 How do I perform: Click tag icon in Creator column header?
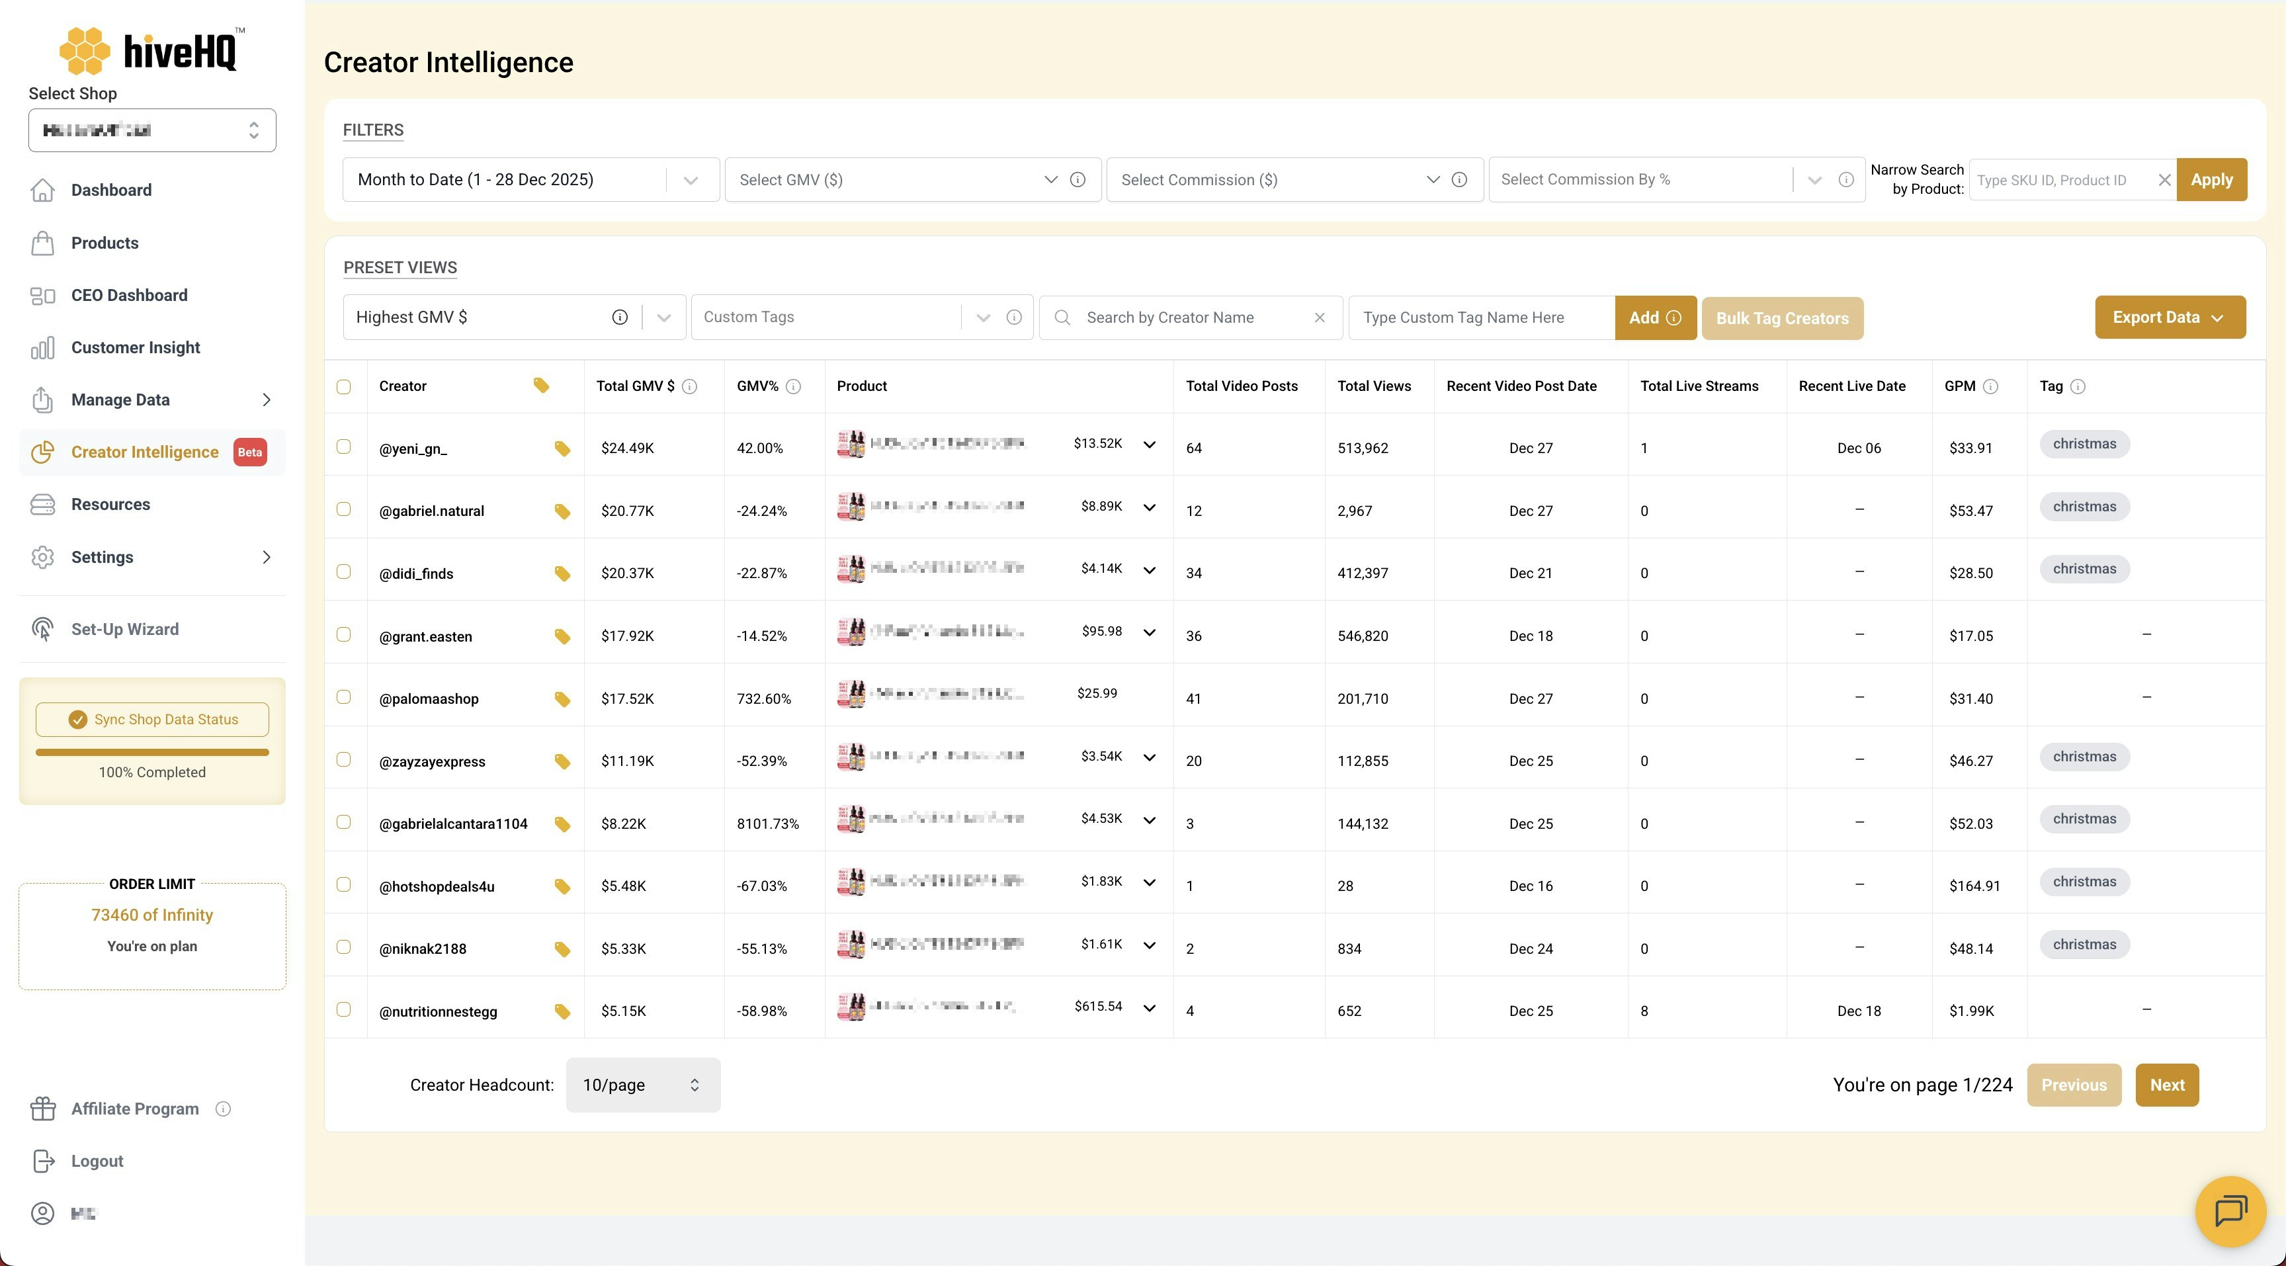(540, 385)
